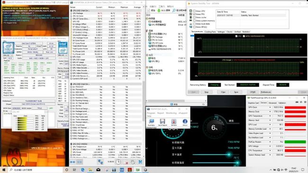Click GPU temperature slider knob showing 78°C
Screen dimensions: 308x173
coord(229,155)
